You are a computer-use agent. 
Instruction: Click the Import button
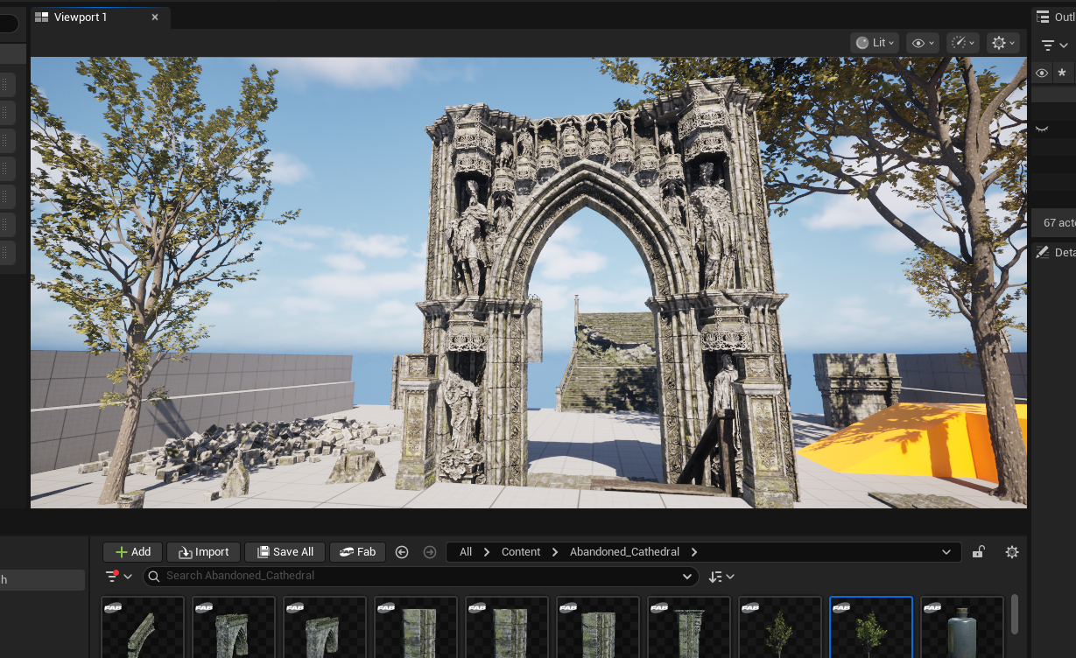203,552
